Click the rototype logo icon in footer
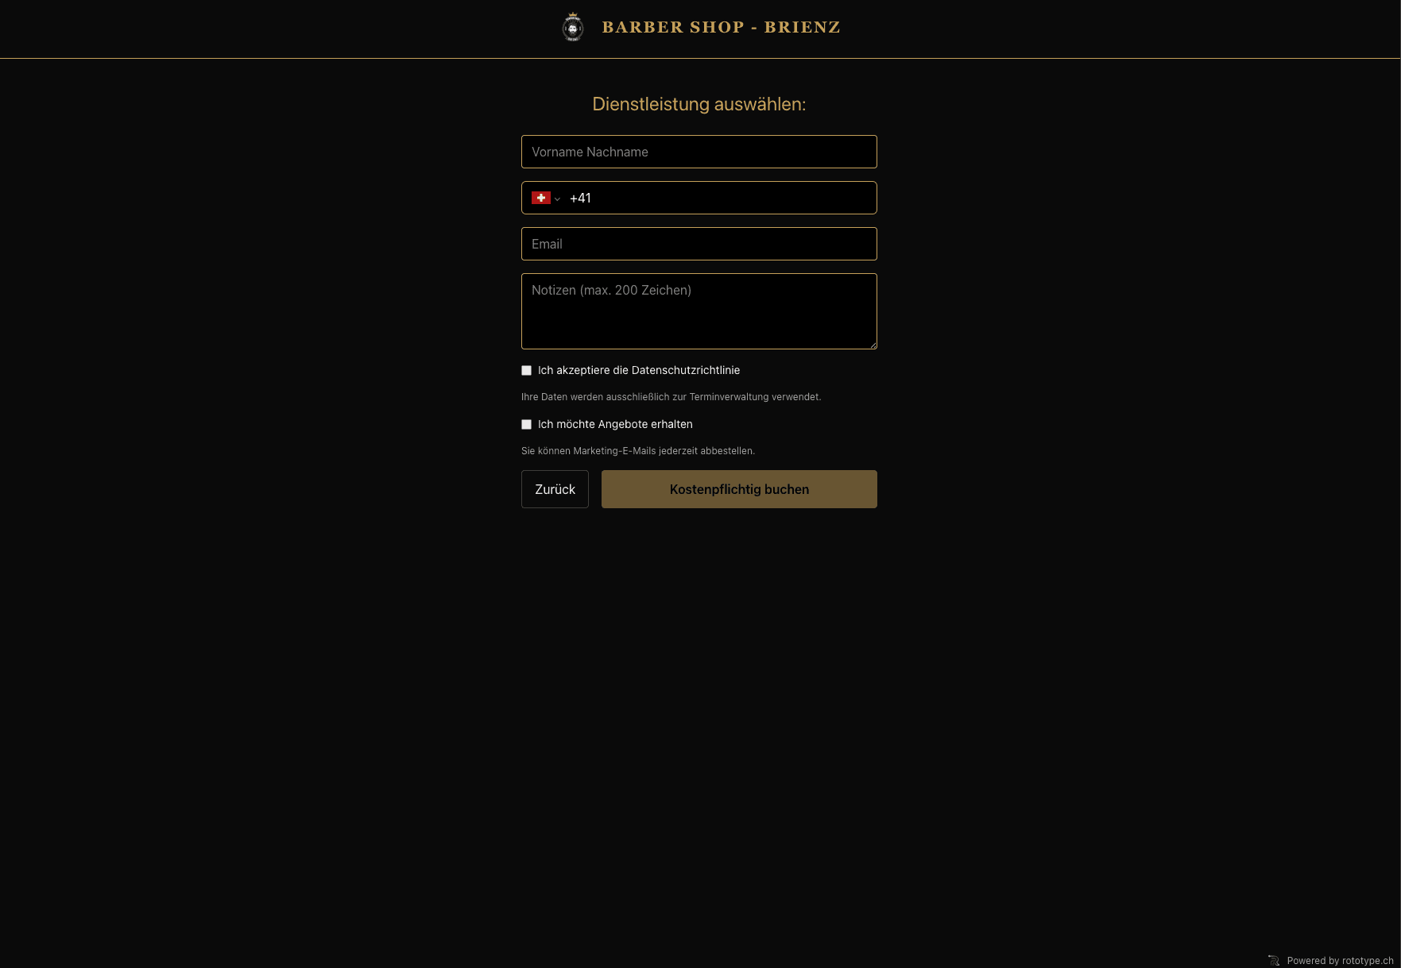The height and width of the screenshot is (968, 1401). [x=1274, y=960]
